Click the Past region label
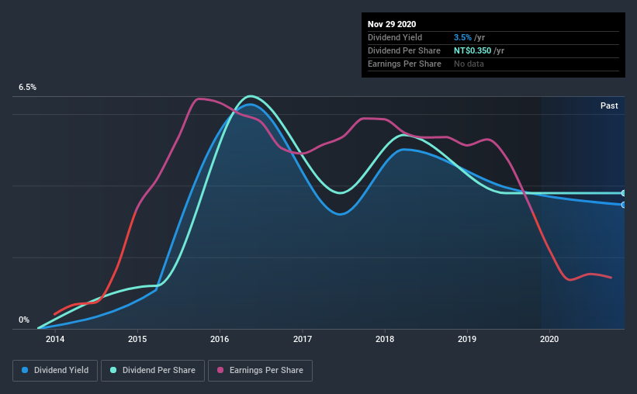This screenshot has width=637, height=394. (x=609, y=106)
